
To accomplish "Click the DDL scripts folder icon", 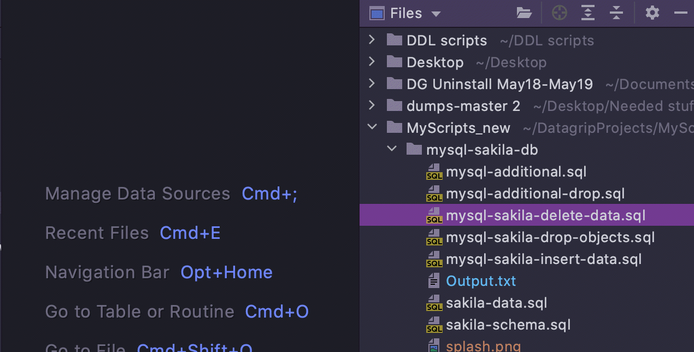I will coord(395,40).
